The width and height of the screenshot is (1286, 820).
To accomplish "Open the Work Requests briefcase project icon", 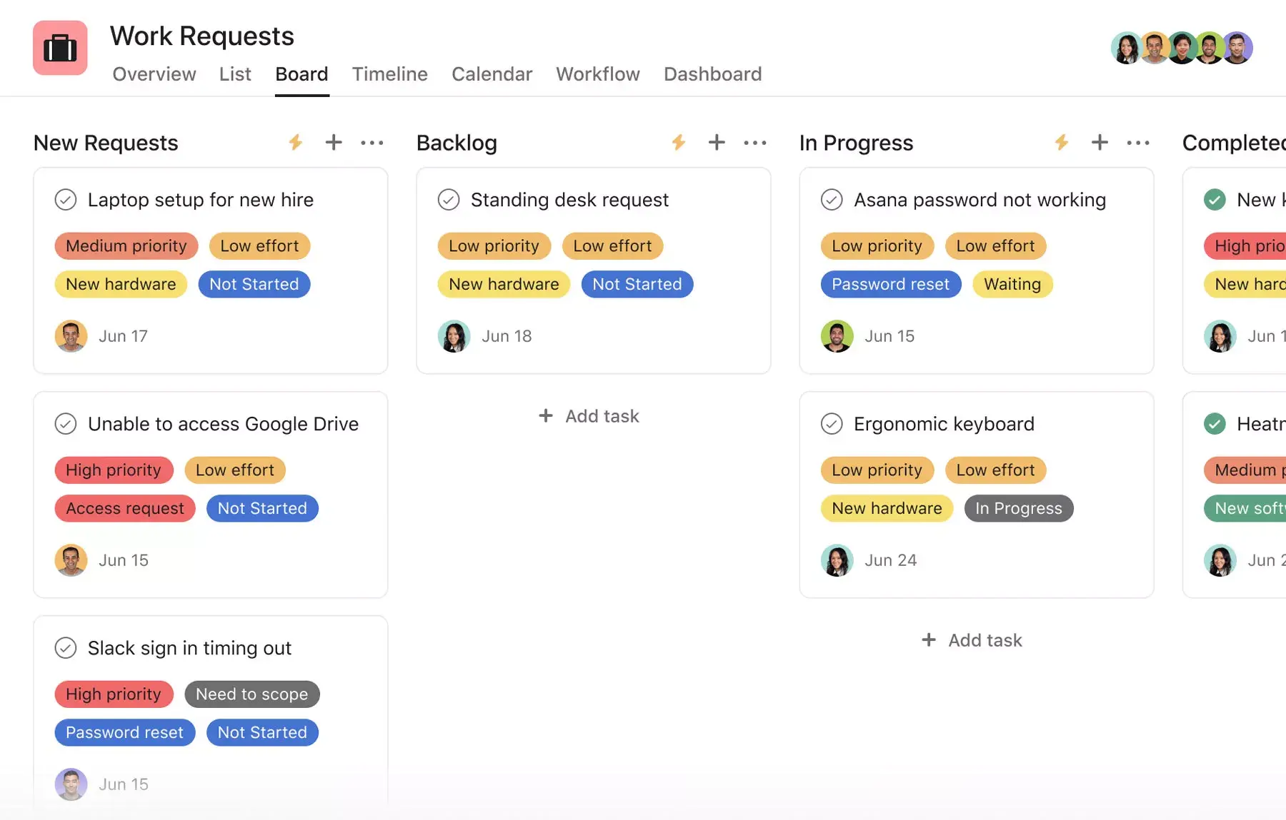I will (x=60, y=47).
